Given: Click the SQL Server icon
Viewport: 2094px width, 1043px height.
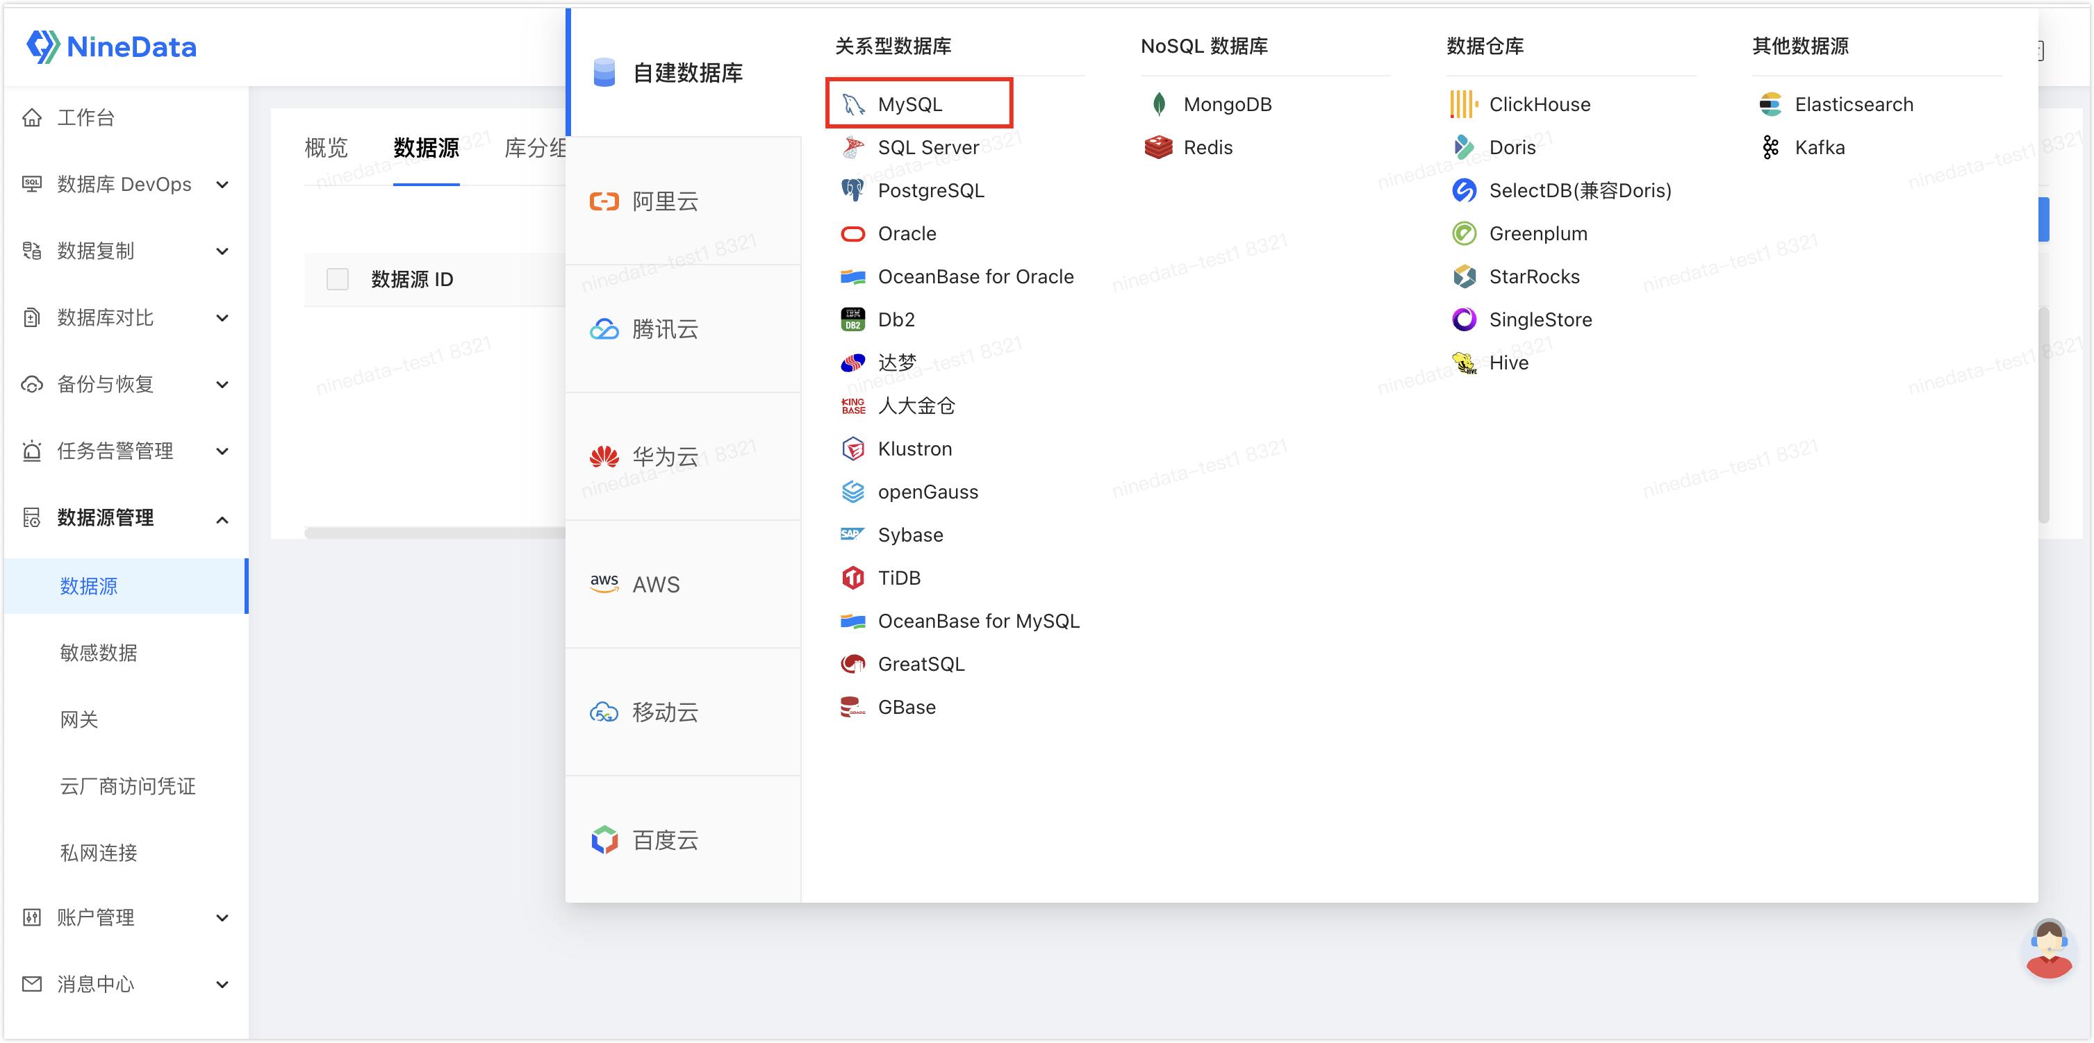Looking at the screenshot, I should (x=852, y=148).
